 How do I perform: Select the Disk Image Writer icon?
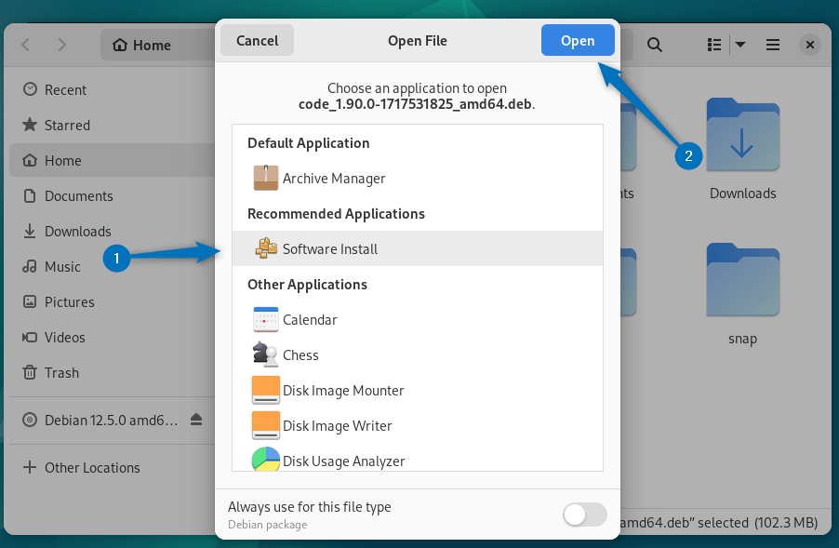[265, 425]
